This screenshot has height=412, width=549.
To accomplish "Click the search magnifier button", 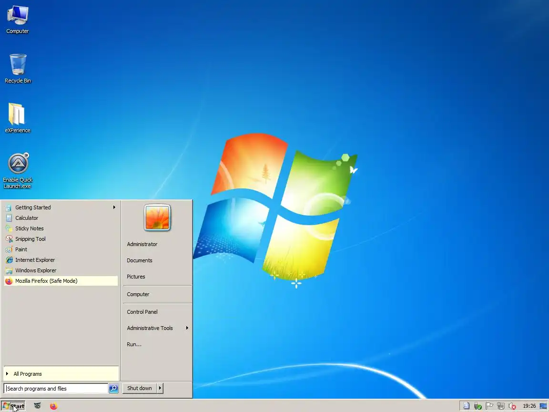I will click(113, 388).
